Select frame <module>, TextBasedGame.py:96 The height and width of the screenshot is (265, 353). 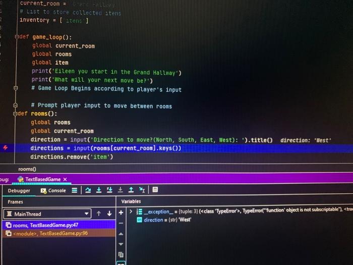59,233
